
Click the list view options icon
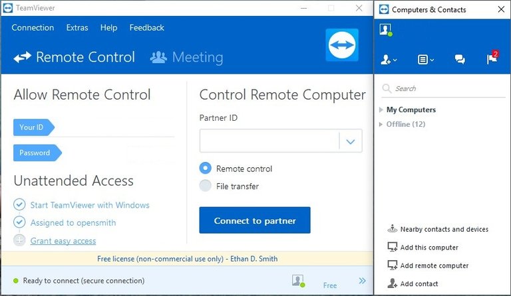[425, 60]
